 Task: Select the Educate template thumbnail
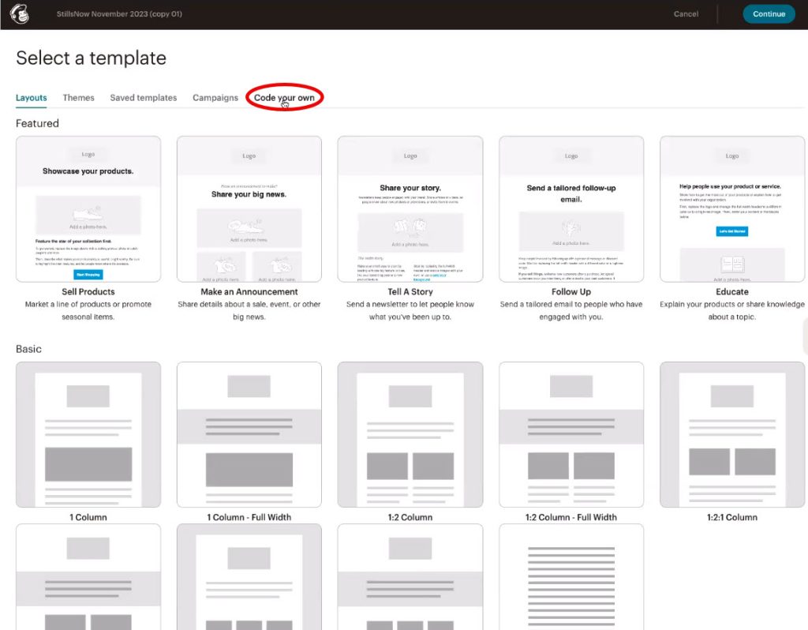pyautogui.click(x=732, y=209)
